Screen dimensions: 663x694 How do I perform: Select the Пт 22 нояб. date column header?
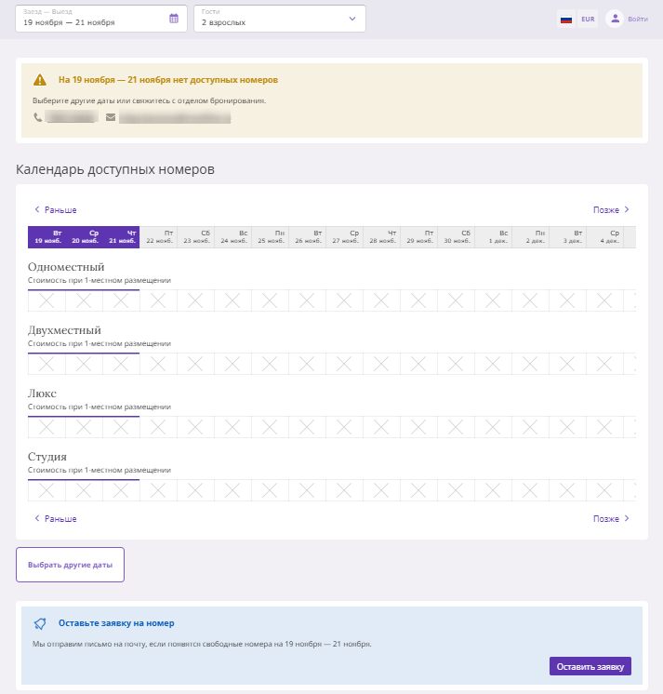click(158, 237)
